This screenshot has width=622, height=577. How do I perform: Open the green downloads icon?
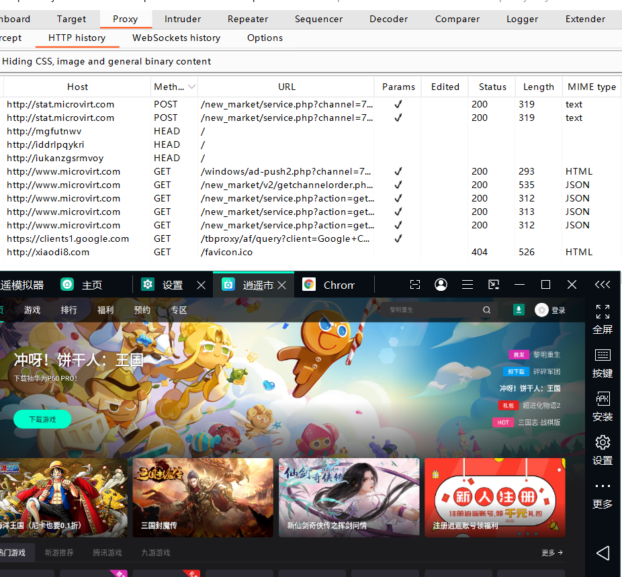point(519,310)
